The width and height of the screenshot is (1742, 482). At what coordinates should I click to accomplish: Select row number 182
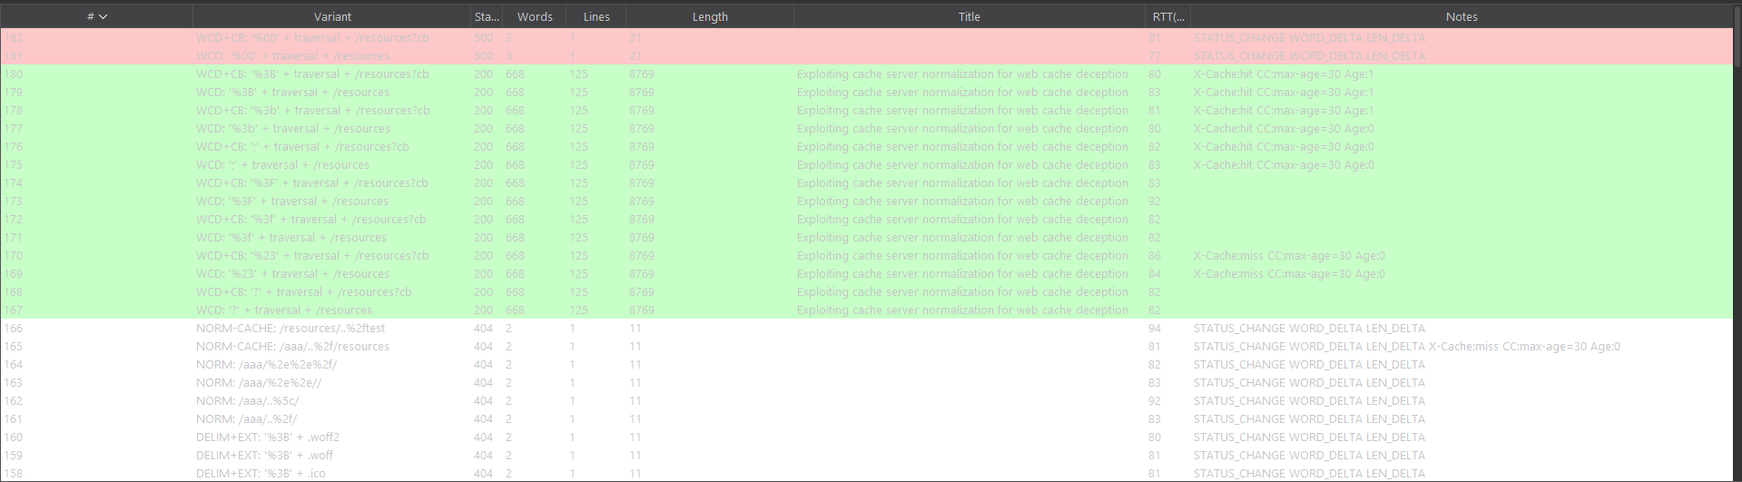[x=14, y=38]
